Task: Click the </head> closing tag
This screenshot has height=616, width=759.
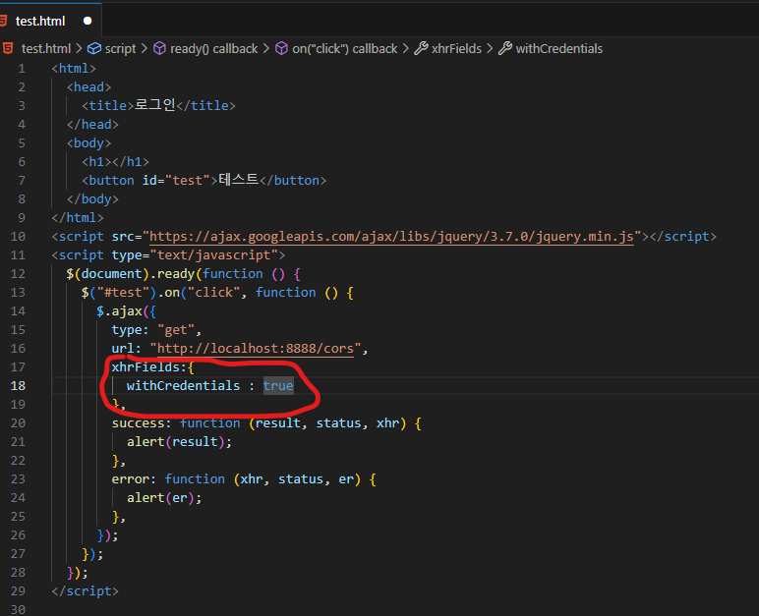Action: (x=93, y=125)
